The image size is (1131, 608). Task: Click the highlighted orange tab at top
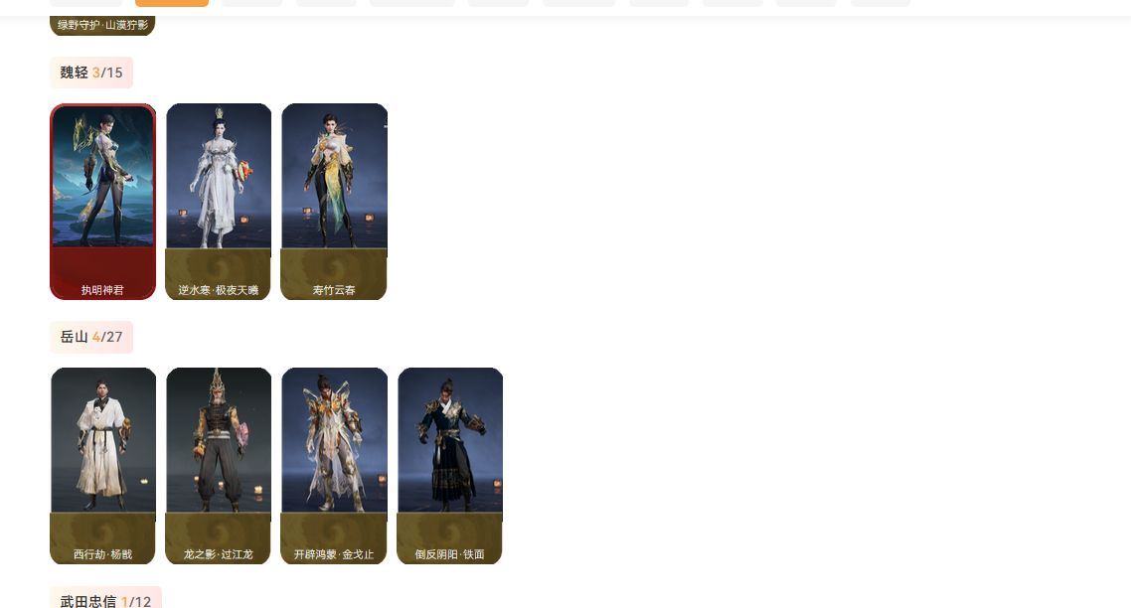coord(172,3)
